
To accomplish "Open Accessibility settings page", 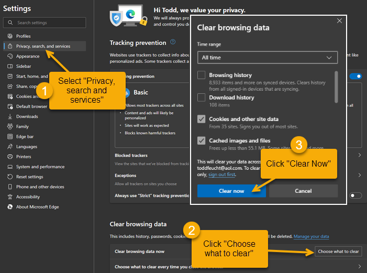I will point(45,197).
